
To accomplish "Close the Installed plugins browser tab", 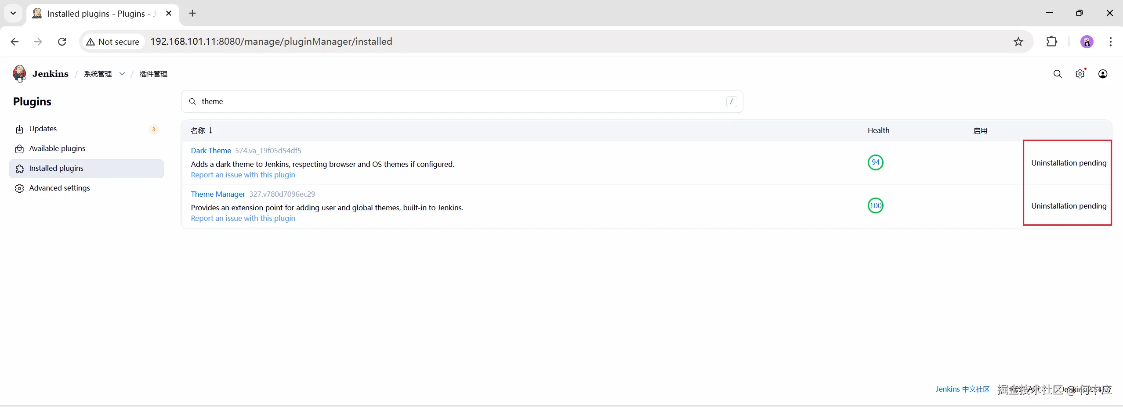I will 169,13.
